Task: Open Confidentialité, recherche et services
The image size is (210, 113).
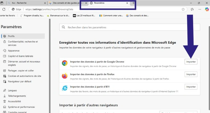Action: tap(23, 43)
